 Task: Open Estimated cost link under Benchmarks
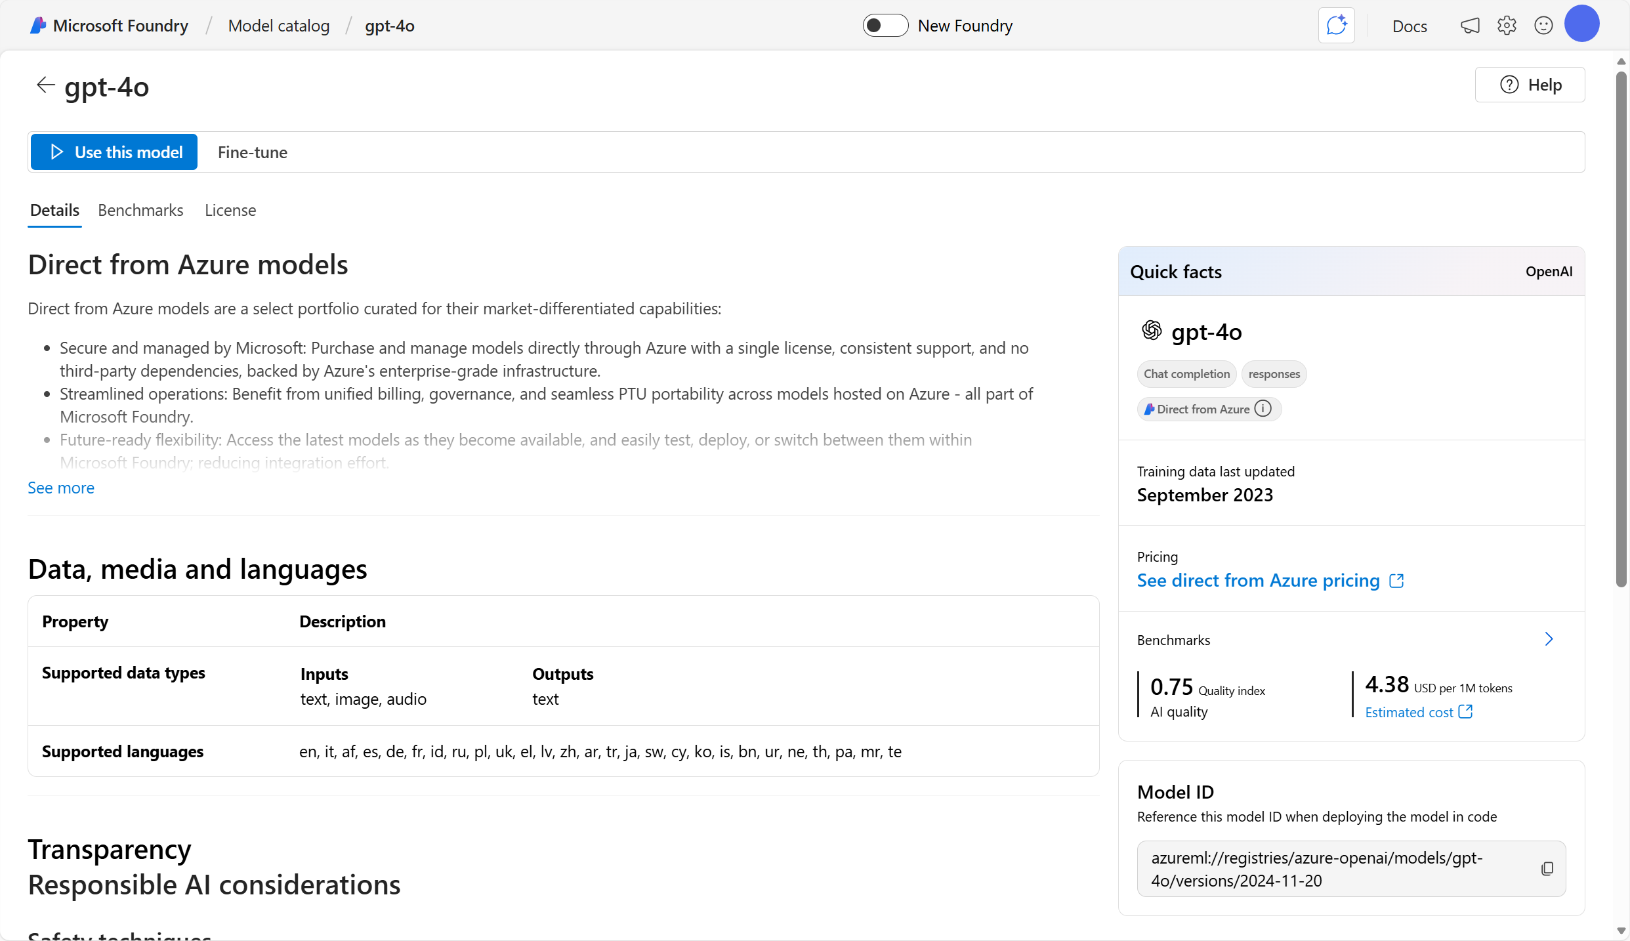pos(1410,711)
